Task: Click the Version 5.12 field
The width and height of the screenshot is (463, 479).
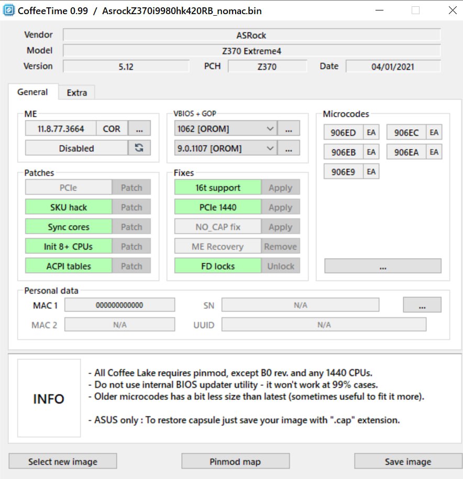Action: point(126,66)
